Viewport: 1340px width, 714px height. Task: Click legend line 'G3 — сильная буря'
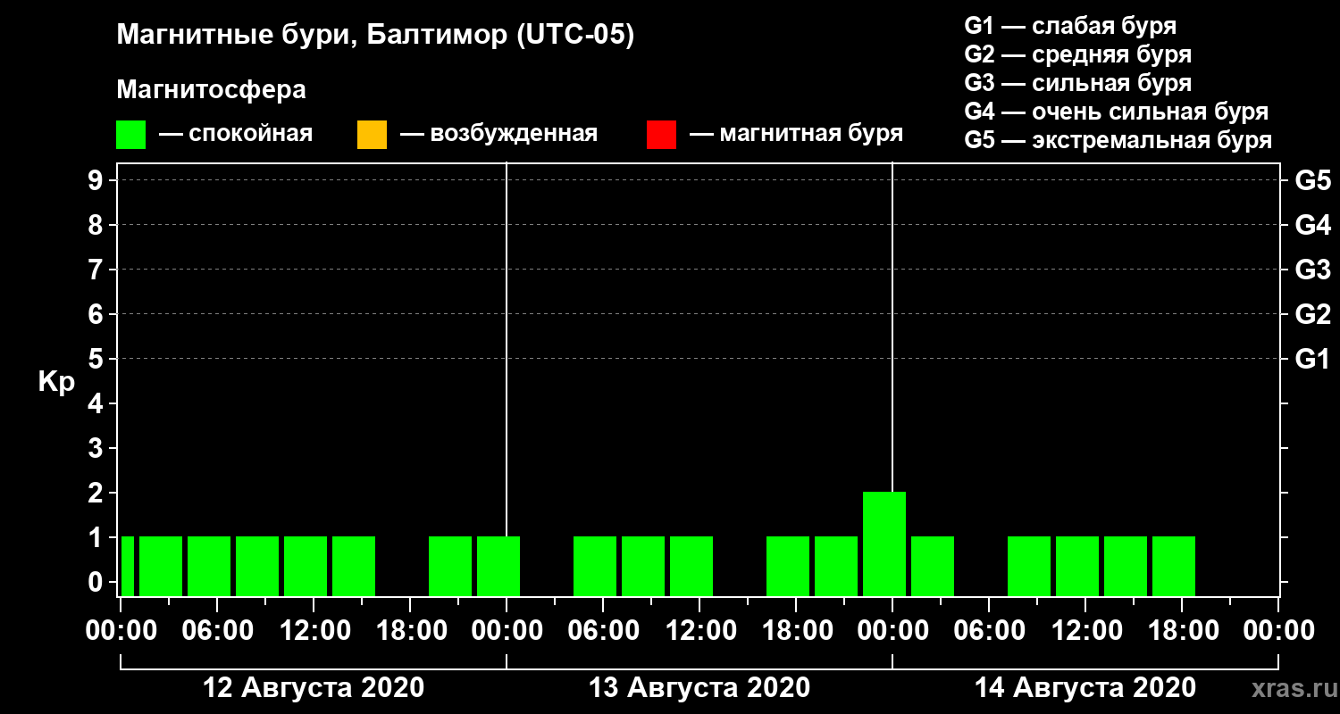click(x=1077, y=83)
